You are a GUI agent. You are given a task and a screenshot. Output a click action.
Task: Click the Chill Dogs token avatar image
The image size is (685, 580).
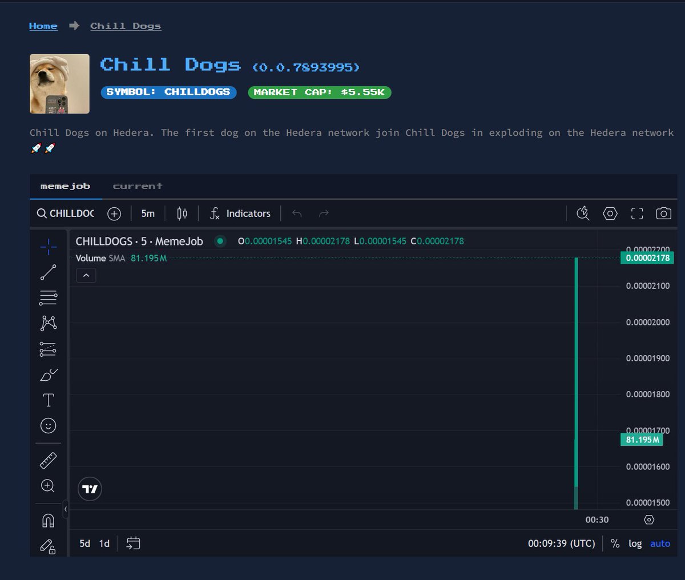(x=59, y=84)
